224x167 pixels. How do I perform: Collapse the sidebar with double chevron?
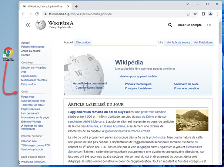point(28,25)
